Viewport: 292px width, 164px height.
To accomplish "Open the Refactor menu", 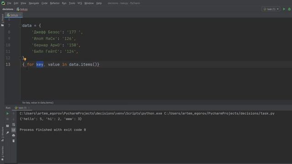I will tap(55, 3).
